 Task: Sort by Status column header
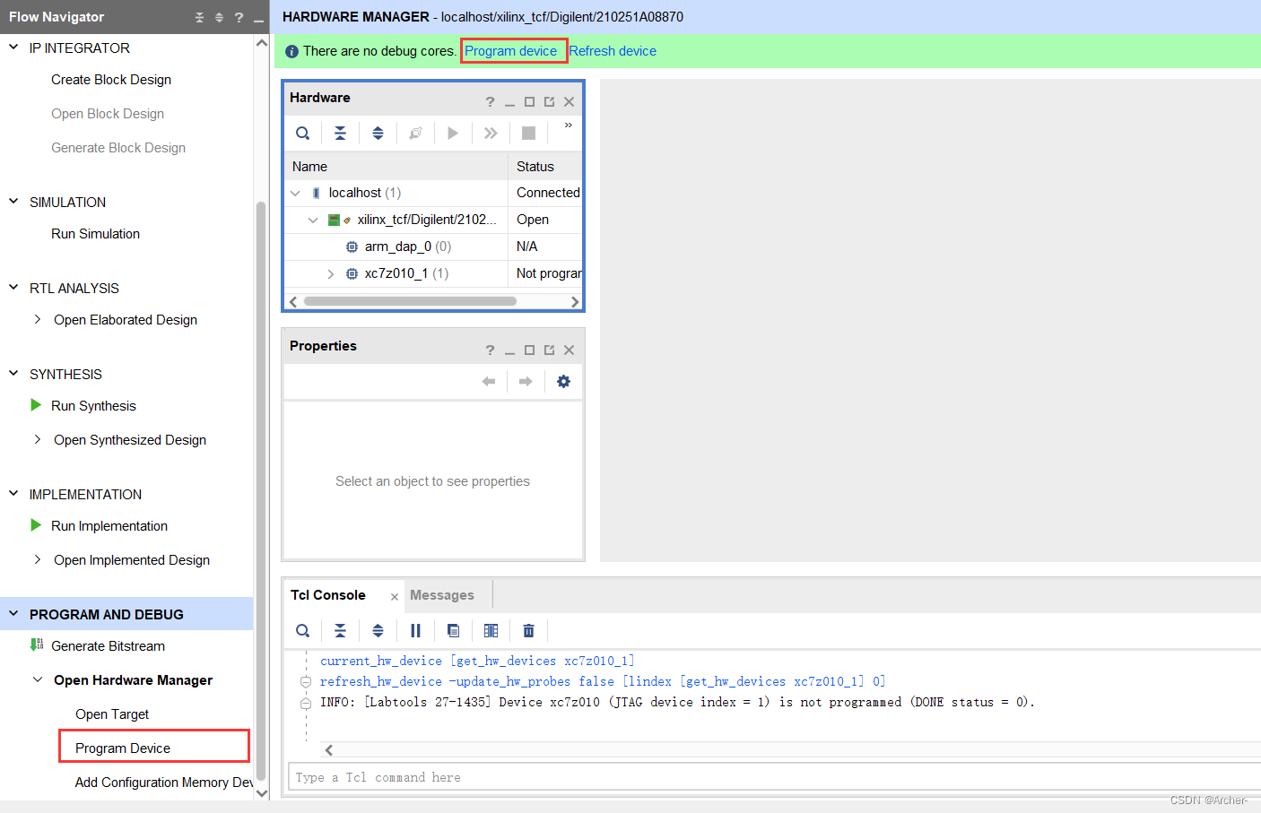click(546, 167)
